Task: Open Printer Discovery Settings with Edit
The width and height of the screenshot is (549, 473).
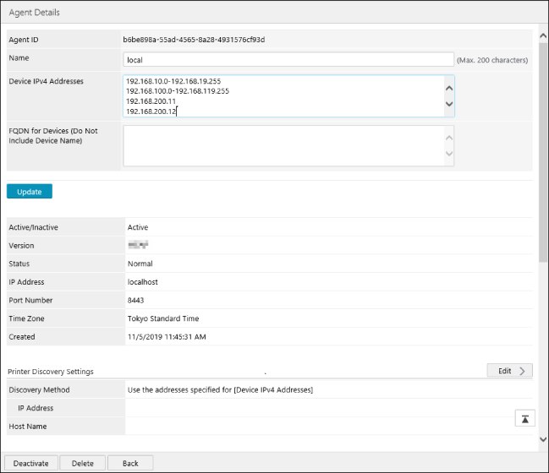Action: point(509,371)
